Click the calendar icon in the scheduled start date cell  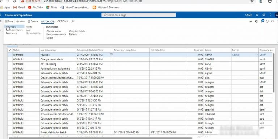pos(111,54)
